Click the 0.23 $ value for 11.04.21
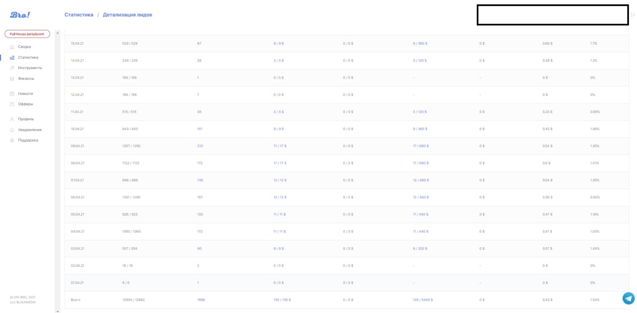Image resolution: width=637 pixels, height=313 pixels. point(547,112)
